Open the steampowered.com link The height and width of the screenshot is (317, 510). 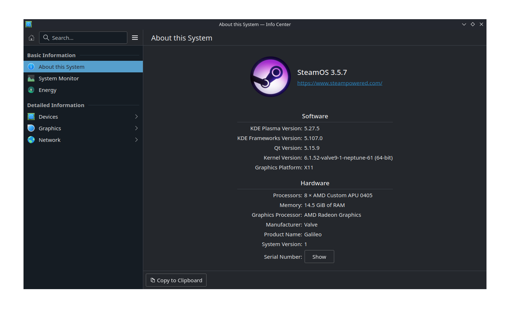coord(340,83)
